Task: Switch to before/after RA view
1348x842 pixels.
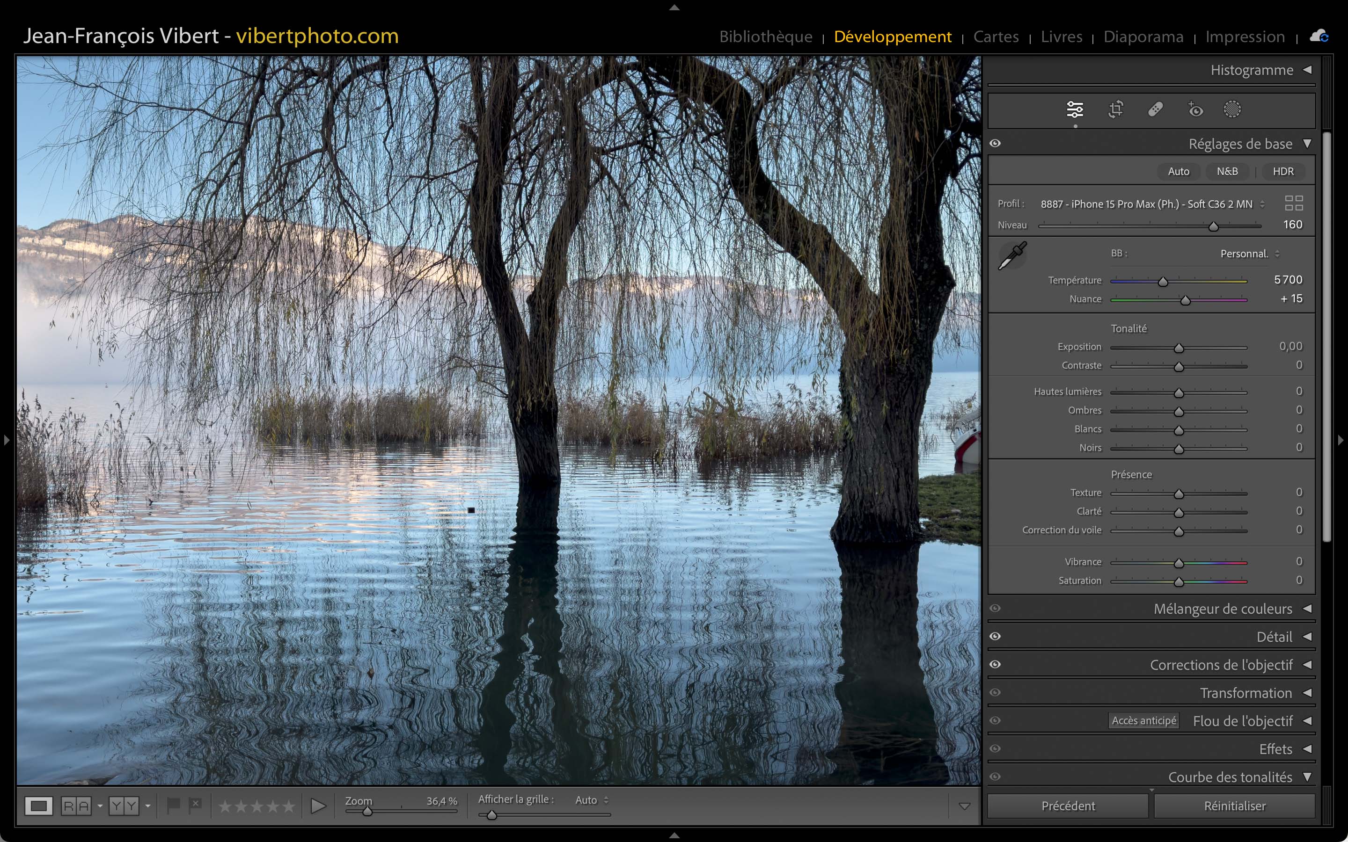Action: pyautogui.click(x=76, y=806)
